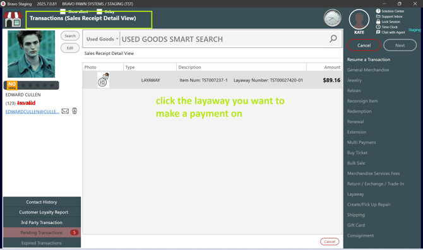Open Support Inbox
Image resolution: width=423 pixels, height=250 pixels.
pos(390,16)
